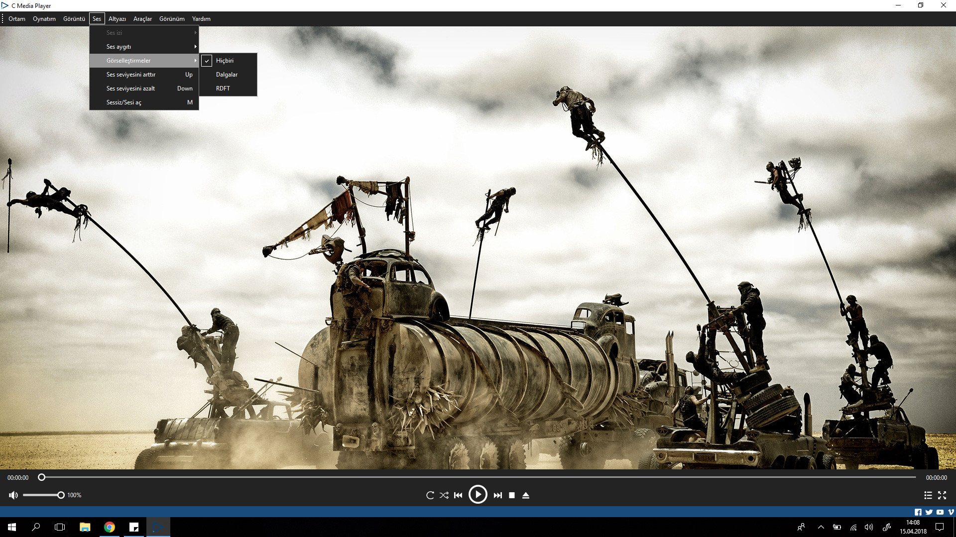Open the Görünüm menu
Screen dimensions: 956x537
pyautogui.click(x=172, y=19)
